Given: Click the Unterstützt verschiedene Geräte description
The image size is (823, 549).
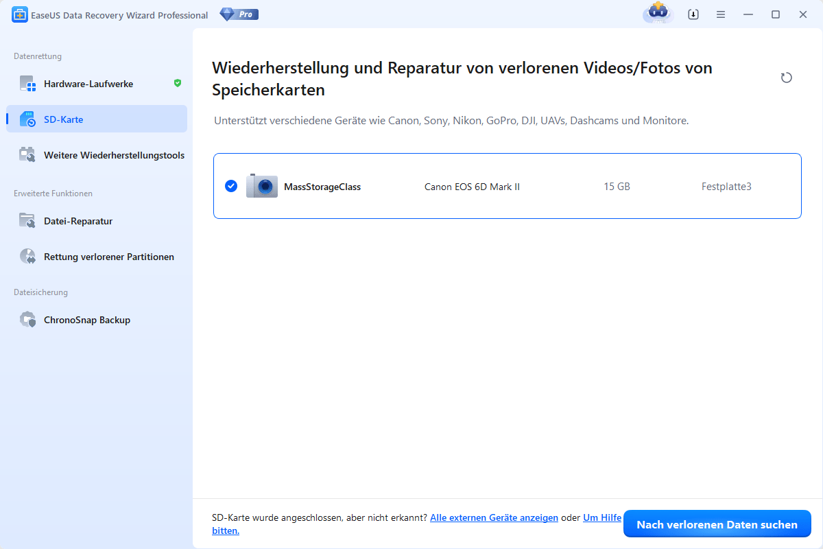Looking at the screenshot, I should point(451,121).
